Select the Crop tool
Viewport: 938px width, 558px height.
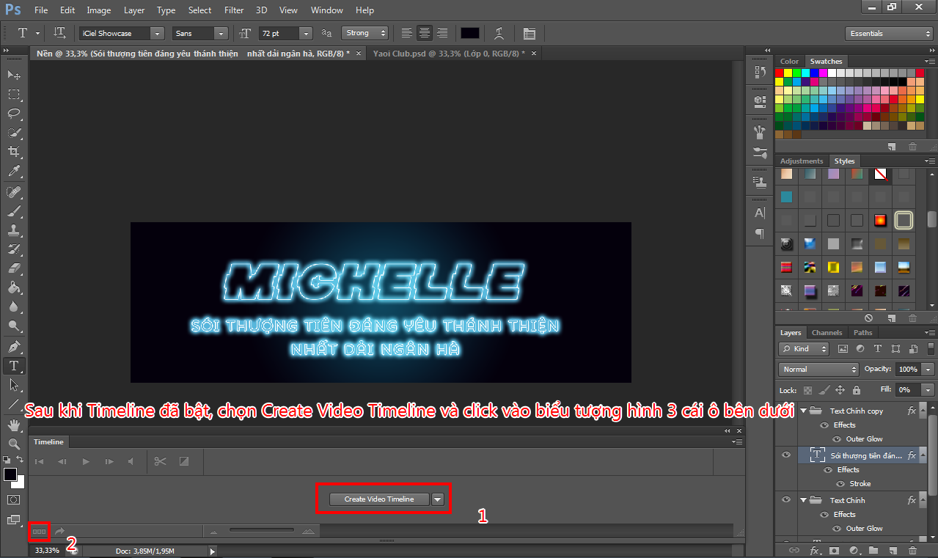pyautogui.click(x=14, y=152)
